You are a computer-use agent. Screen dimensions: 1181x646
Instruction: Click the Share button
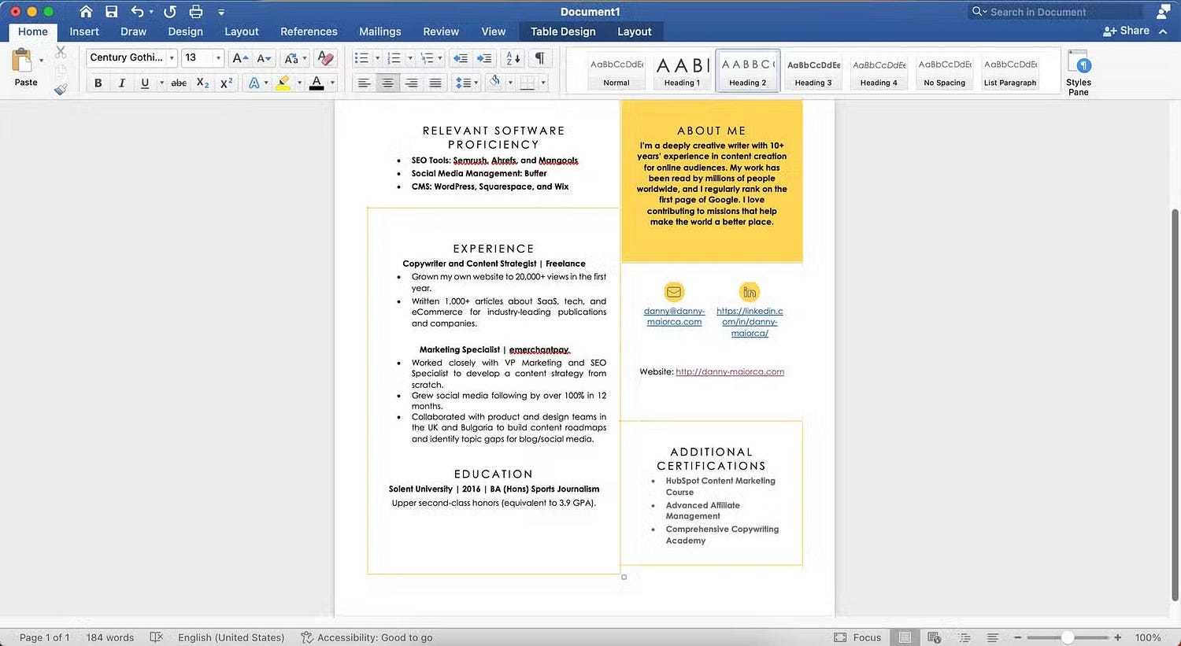click(x=1126, y=31)
